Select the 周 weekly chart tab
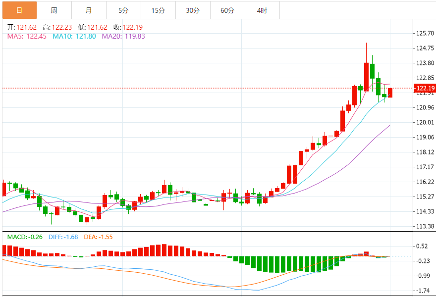The image size is (436, 297). coord(54,10)
